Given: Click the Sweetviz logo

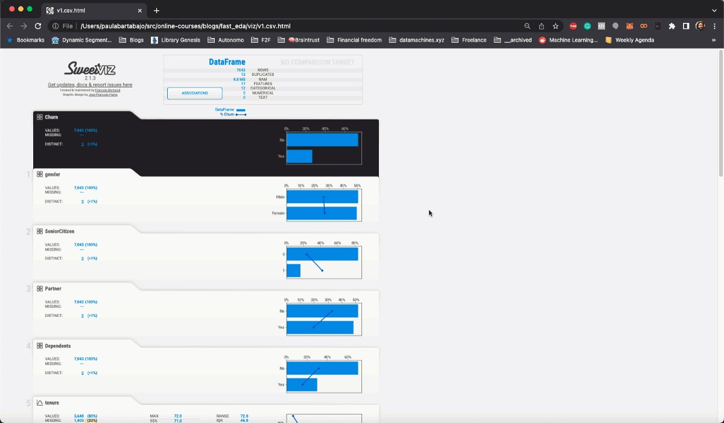Looking at the screenshot, I should click(89, 67).
